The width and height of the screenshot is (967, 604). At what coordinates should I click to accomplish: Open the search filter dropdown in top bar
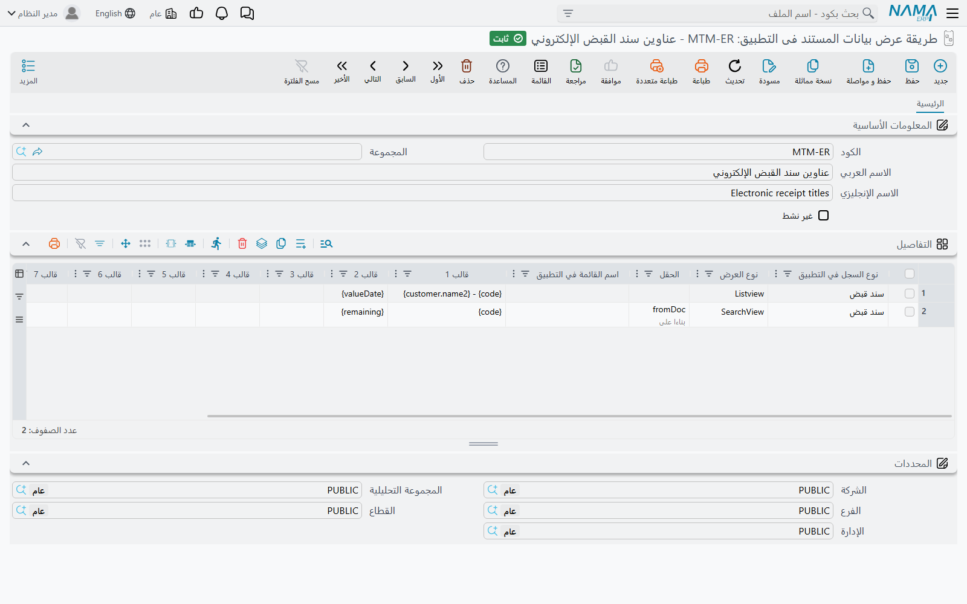[x=568, y=13]
